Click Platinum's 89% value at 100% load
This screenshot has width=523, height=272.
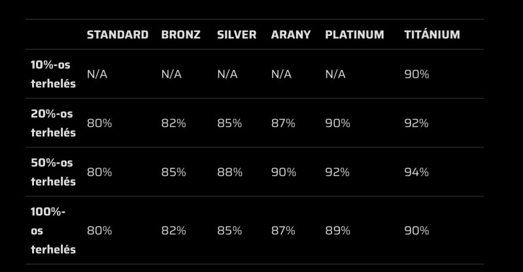[x=337, y=231]
